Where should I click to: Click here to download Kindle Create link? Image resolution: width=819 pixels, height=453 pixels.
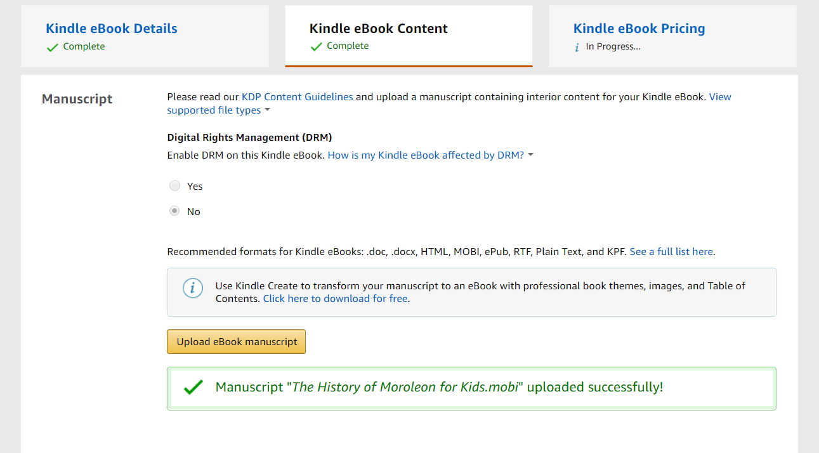336,299
